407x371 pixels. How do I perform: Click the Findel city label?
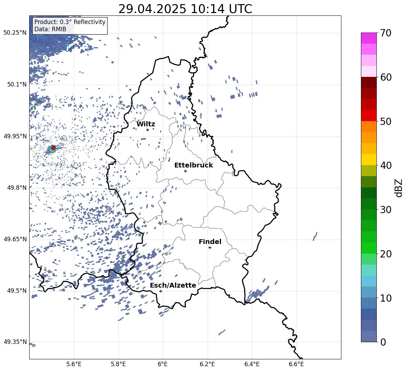pos(210,242)
